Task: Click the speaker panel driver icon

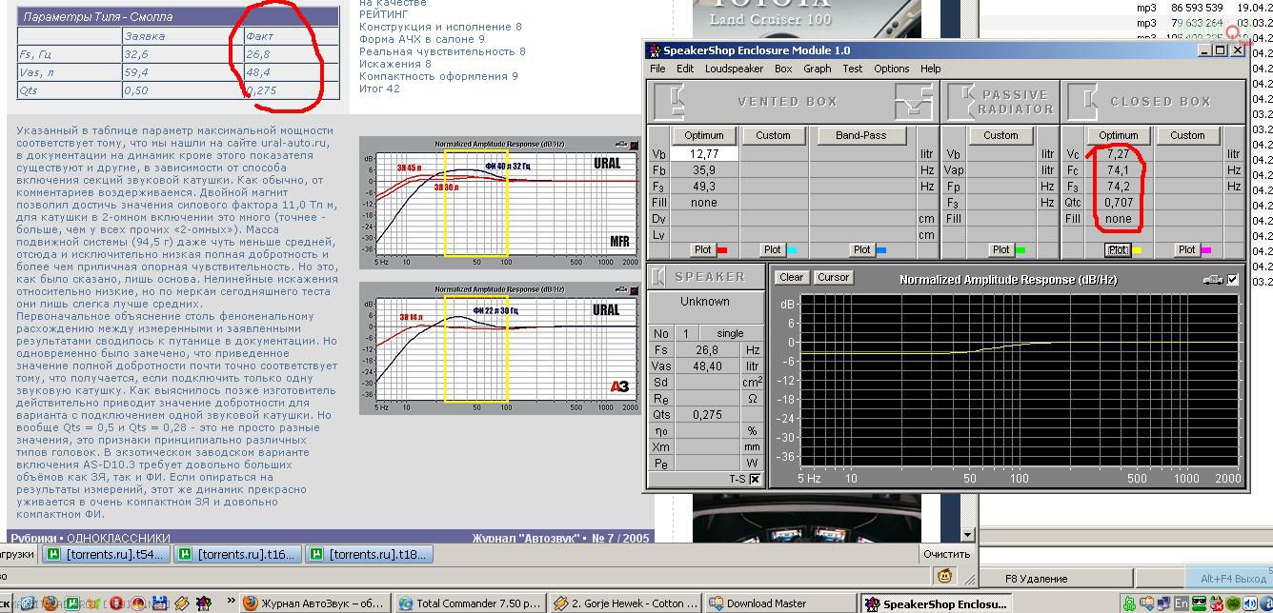Action: 658,276
